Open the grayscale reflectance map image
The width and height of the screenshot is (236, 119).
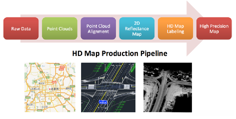tap(168, 87)
